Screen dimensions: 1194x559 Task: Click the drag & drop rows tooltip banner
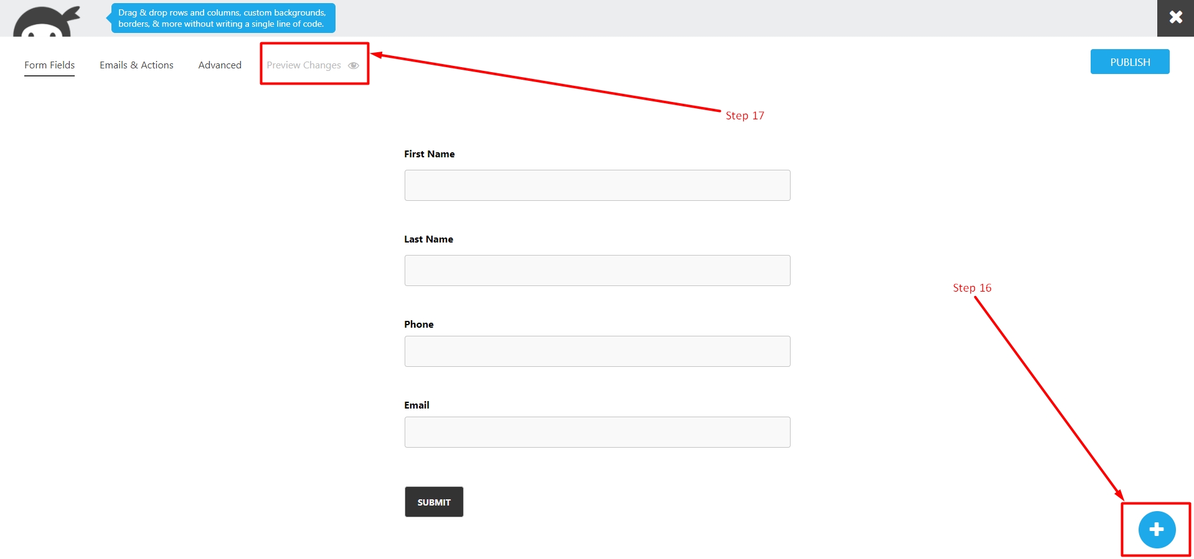point(223,18)
